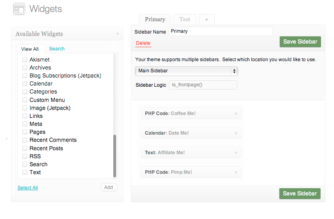Add a new sidebar with plus tab
This screenshot has width=334, height=219.
[206, 20]
